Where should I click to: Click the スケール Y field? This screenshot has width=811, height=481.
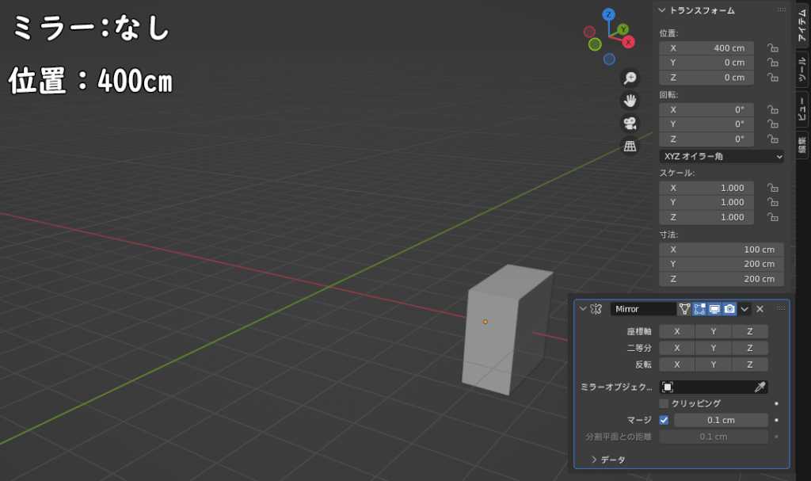click(x=706, y=202)
